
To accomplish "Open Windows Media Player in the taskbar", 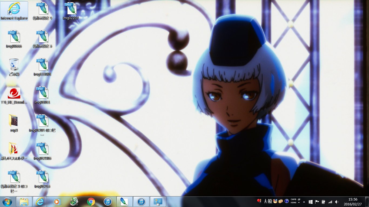I will tap(57, 201).
